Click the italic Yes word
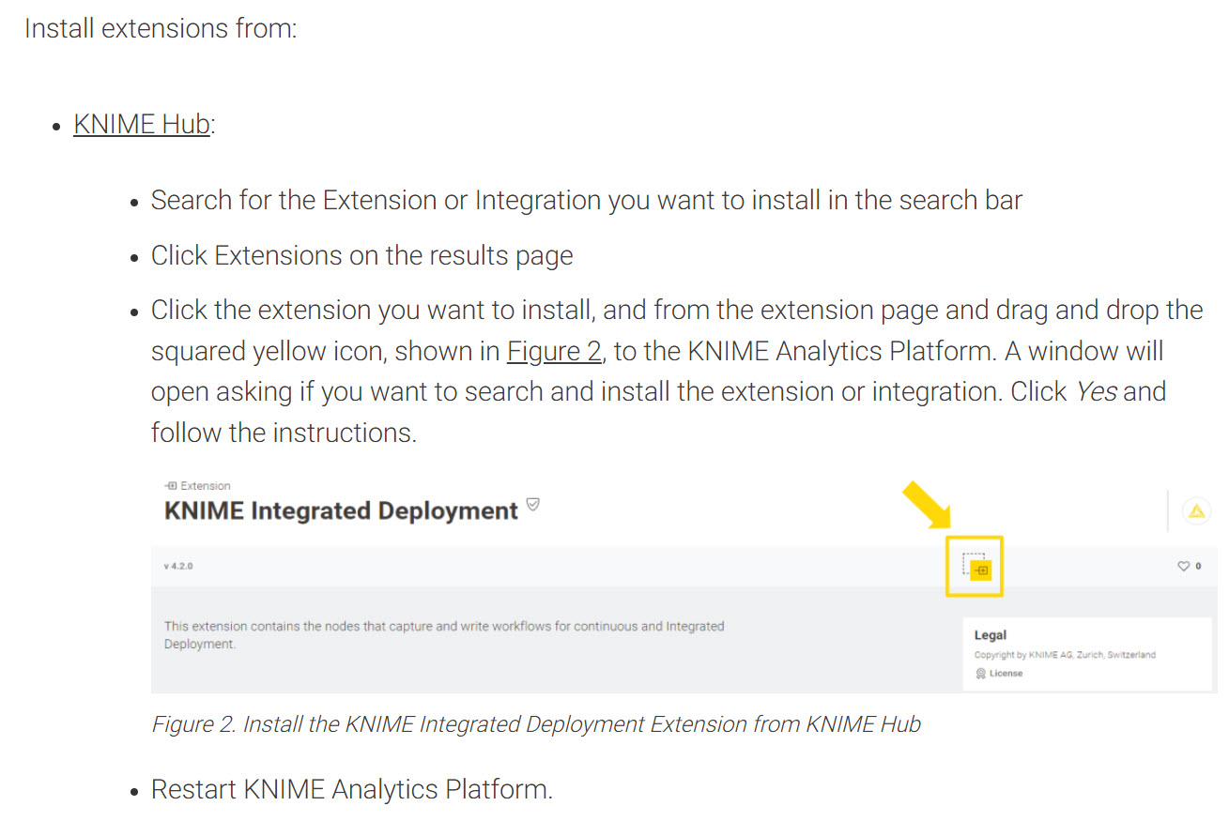The image size is (1229, 821). 1096,391
